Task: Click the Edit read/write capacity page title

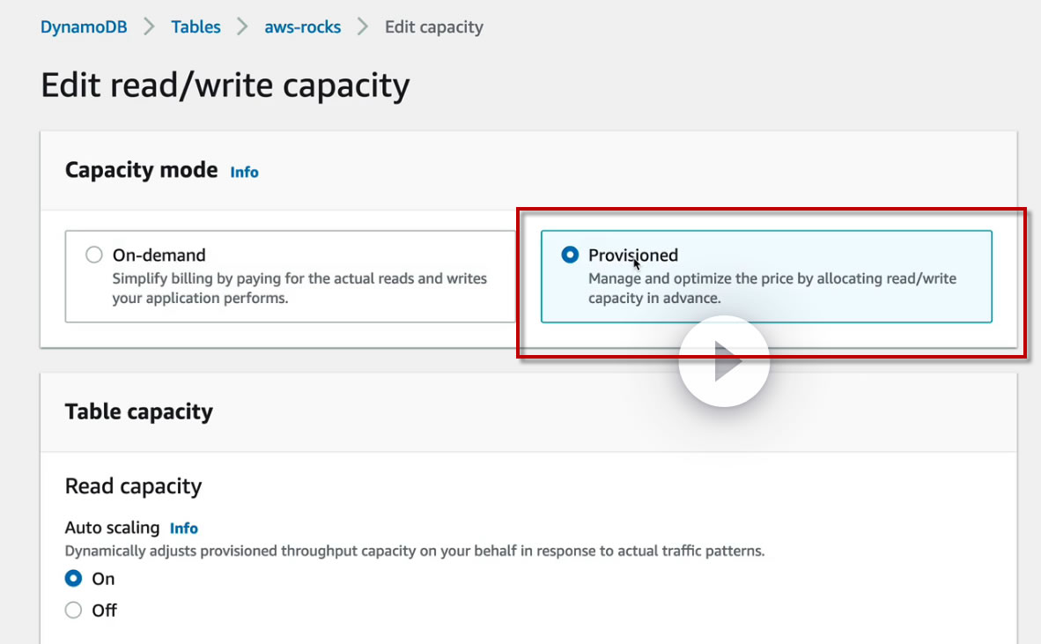Action: tap(225, 85)
